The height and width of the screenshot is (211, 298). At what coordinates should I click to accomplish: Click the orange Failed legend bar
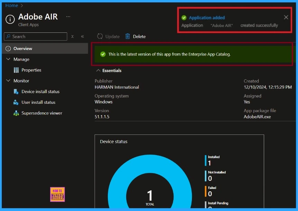[x=205, y=191]
